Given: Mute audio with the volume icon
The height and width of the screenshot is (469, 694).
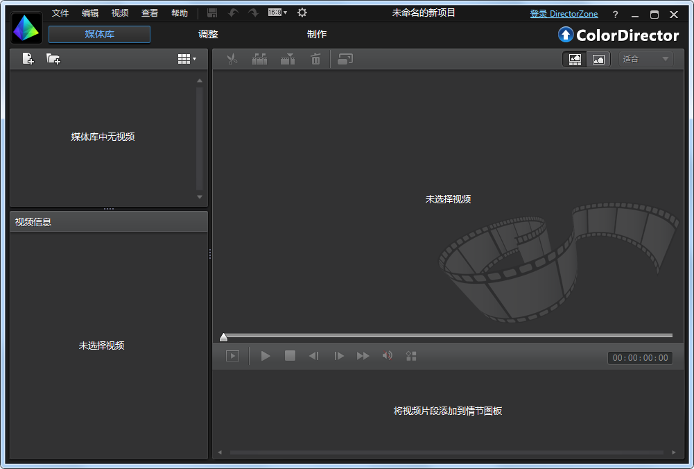Looking at the screenshot, I should pos(387,355).
